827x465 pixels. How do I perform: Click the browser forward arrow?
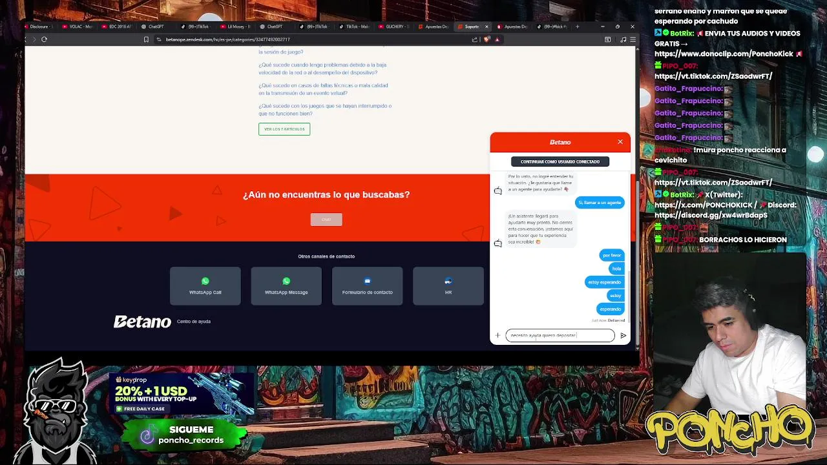[x=34, y=39]
